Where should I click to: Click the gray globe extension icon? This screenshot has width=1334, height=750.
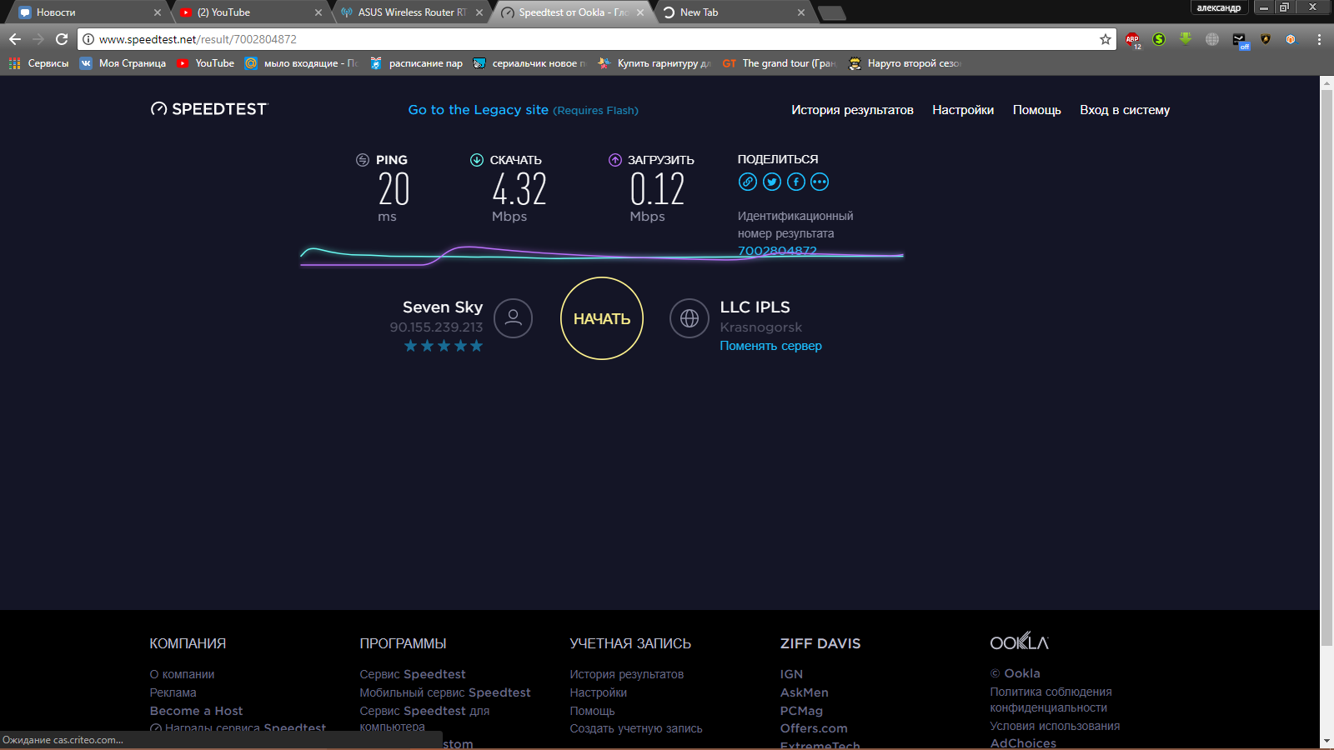point(1212,39)
